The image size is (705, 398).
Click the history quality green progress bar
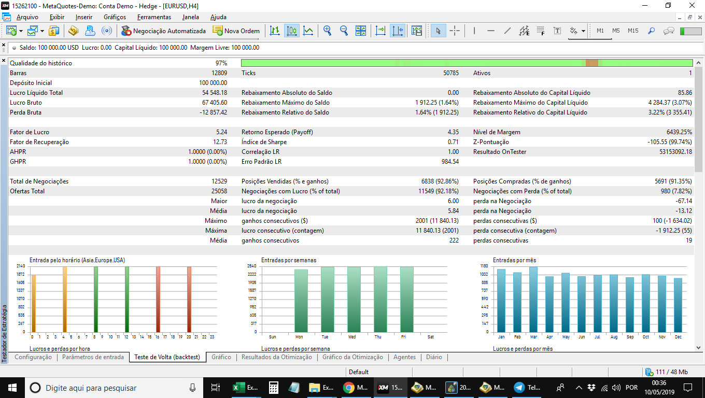(x=467, y=63)
